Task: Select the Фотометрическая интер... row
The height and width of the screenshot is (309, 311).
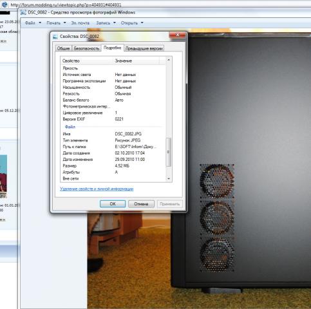Action: click(x=113, y=106)
